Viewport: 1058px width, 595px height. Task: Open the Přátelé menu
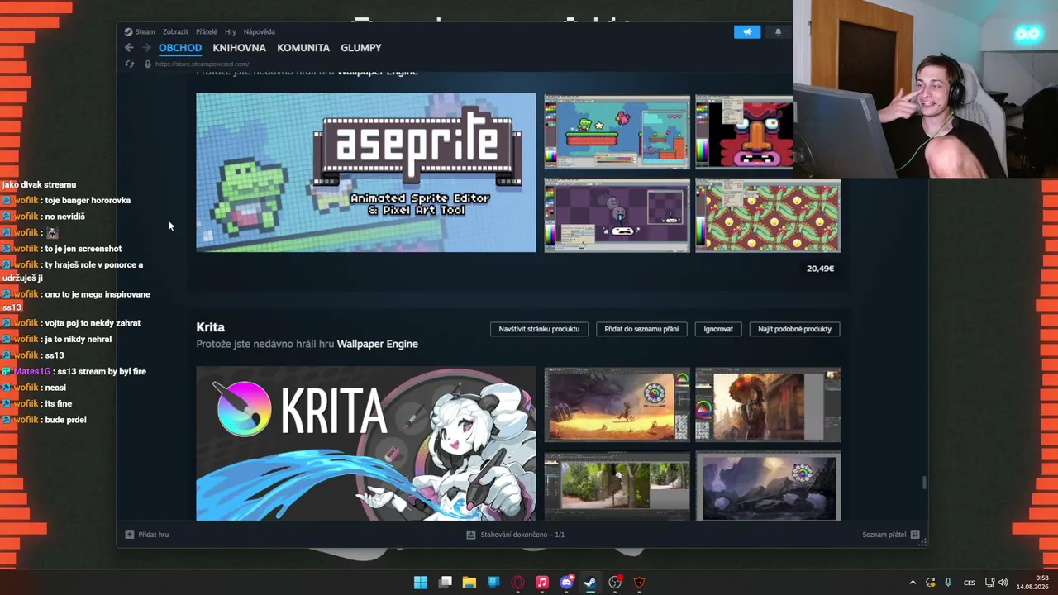click(x=207, y=31)
